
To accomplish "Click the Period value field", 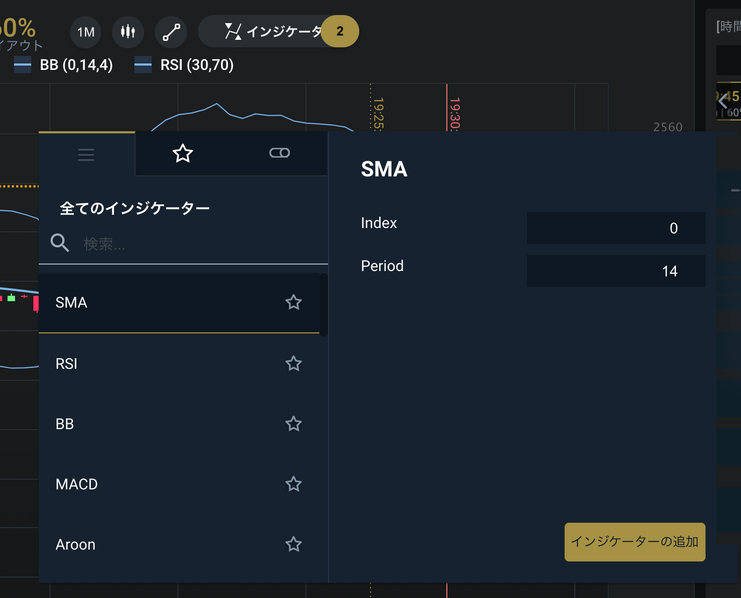I will [616, 271].
